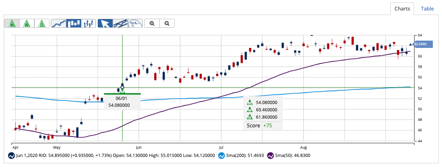Viewport: 442px width, 167px height.
Task: Click the RIO series legend icon
Action: (11, 156)
